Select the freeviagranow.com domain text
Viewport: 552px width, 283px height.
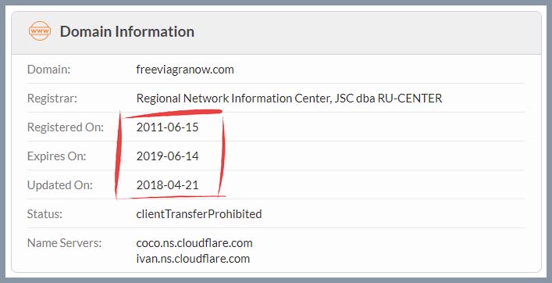[185, 70]
